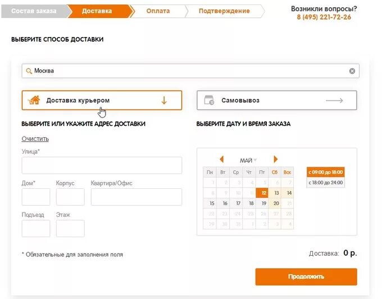Go to previous month in calendar
Viewport: 382px width, 299px height.
[x=221, y=160]
